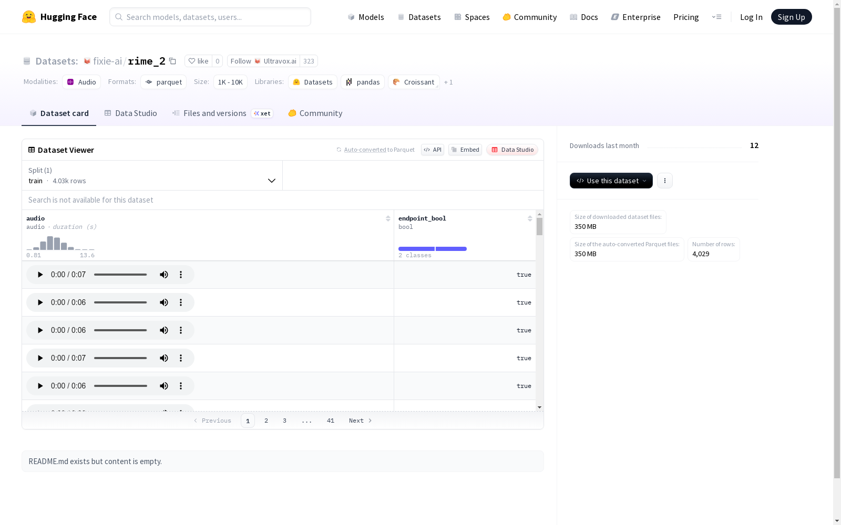Go to Datasets in top navigation
This screenshot has width=841, height=525.
tap(419, 17)
